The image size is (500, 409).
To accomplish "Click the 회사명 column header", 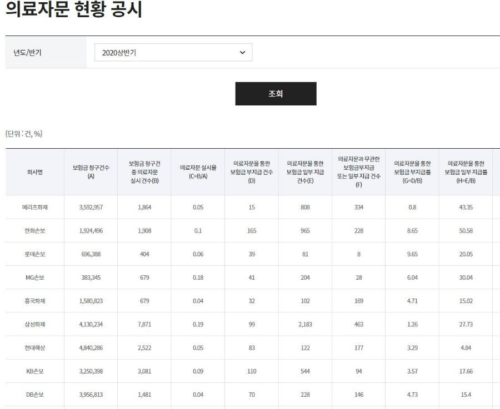I will 35,172.
